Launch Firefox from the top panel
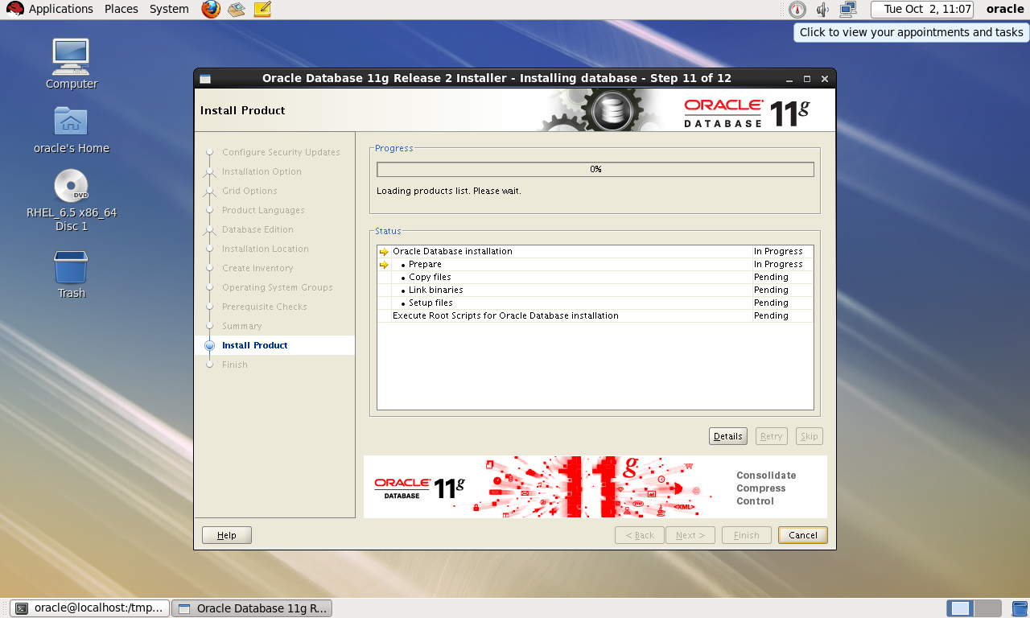Image resolution: width=1030 pixels, height=618 pixels. pyautogui.click(x=211, y=10)
